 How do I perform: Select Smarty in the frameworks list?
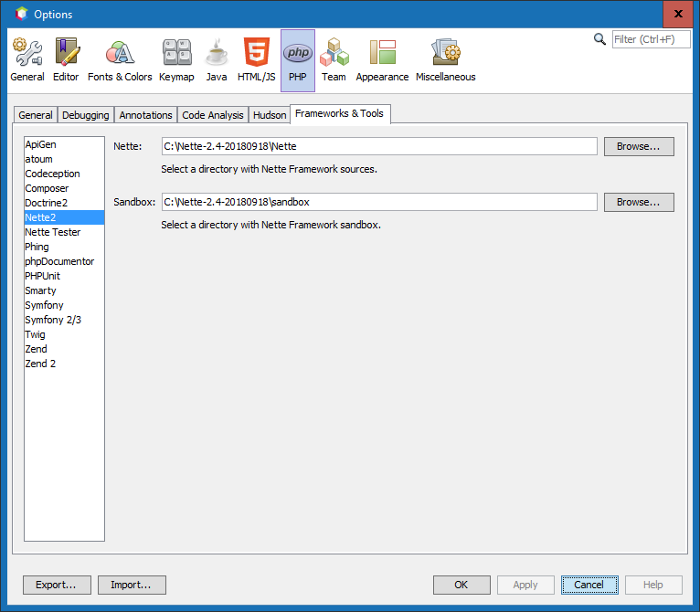(64, 290)
